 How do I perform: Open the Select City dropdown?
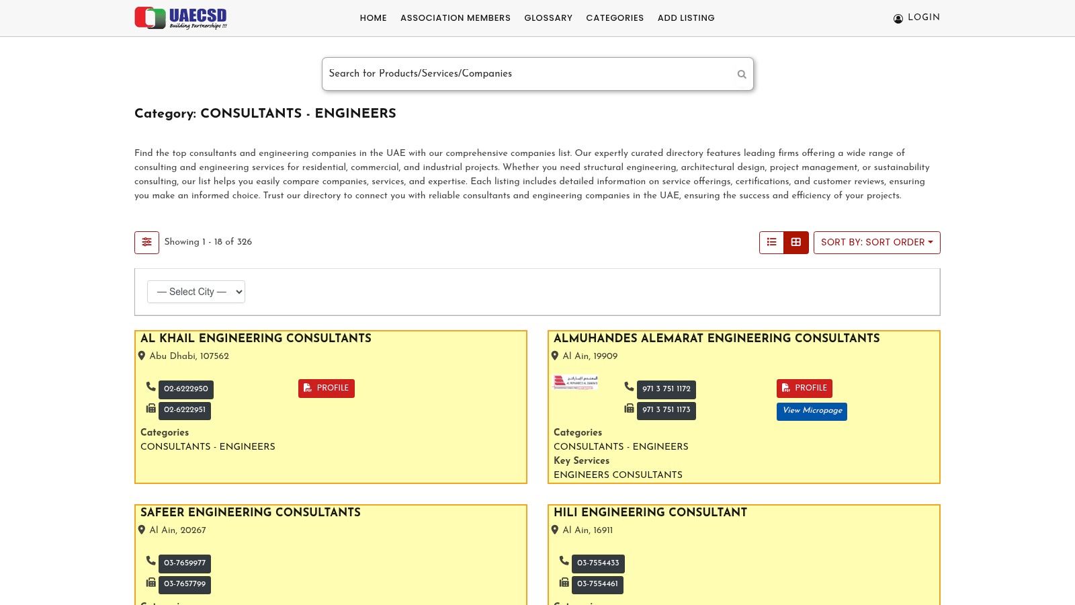(x=196, y=291)
